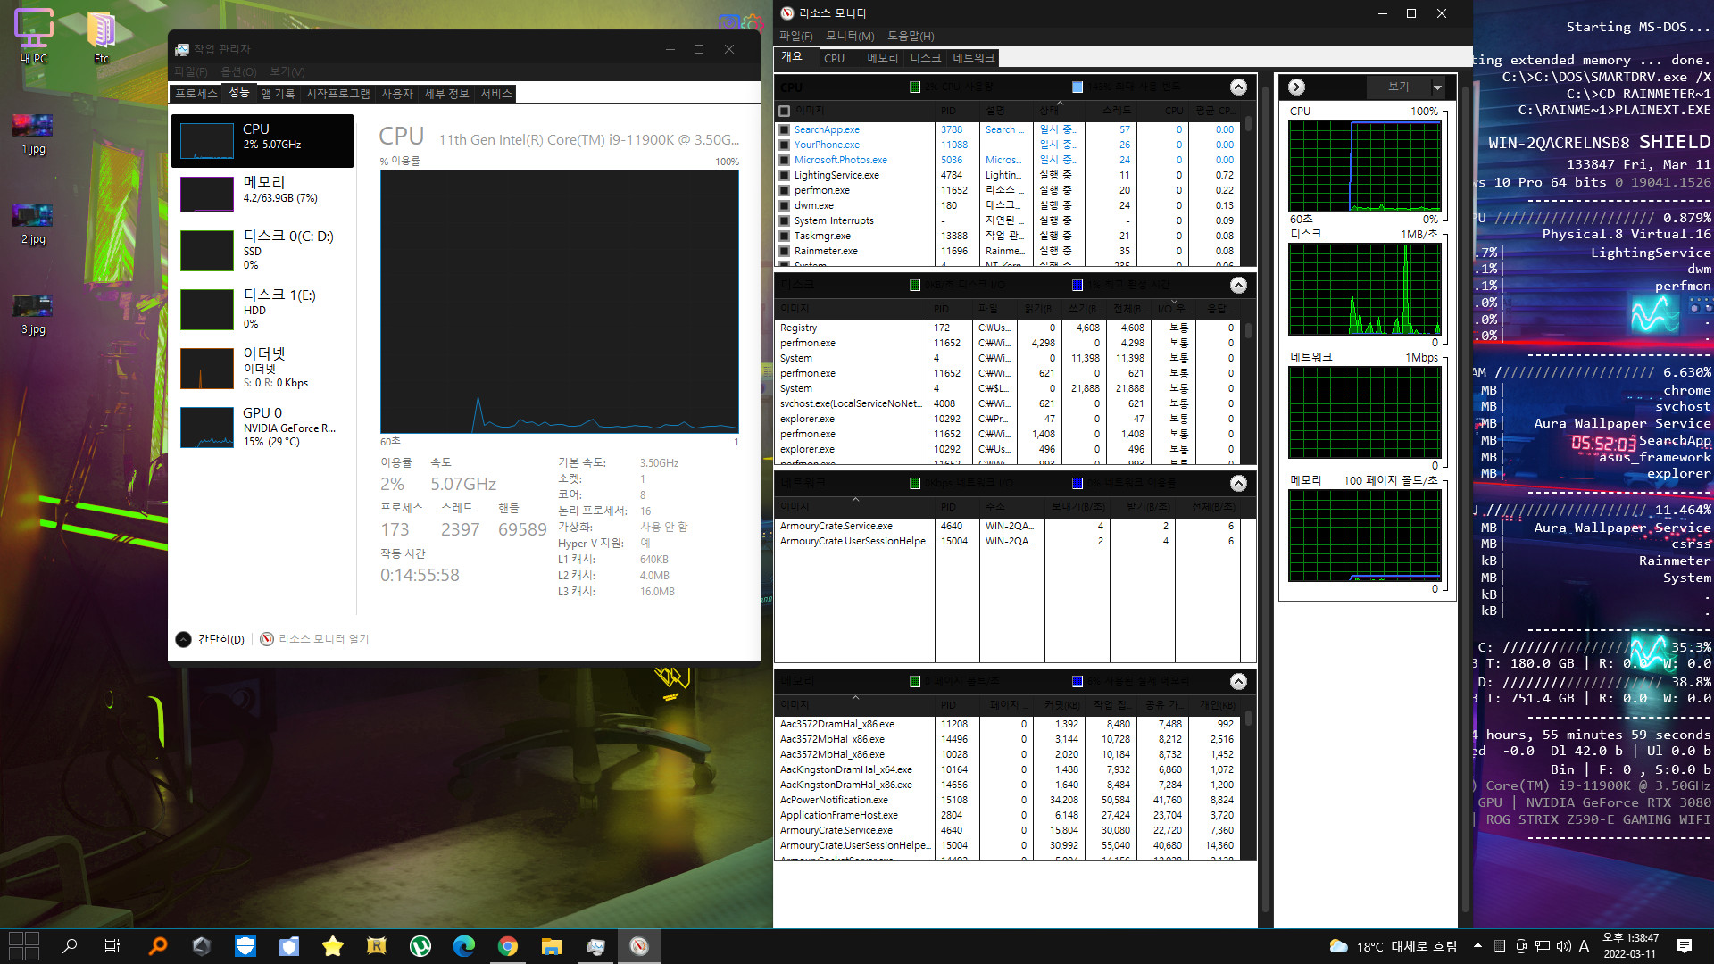Open the volume control in system tray
Screen dimensions: 1714x964
1563,946
